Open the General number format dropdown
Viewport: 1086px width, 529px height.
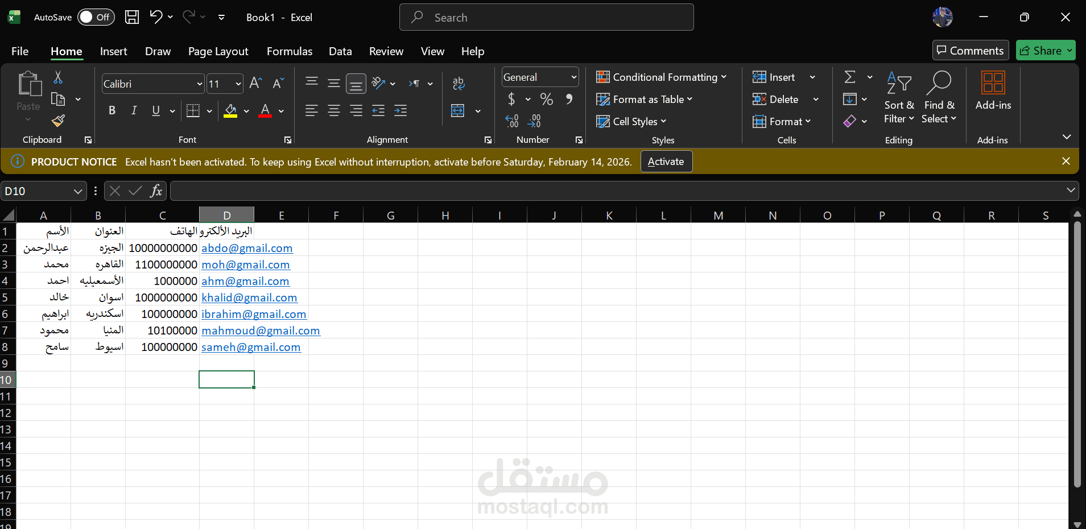click(574, 77)
